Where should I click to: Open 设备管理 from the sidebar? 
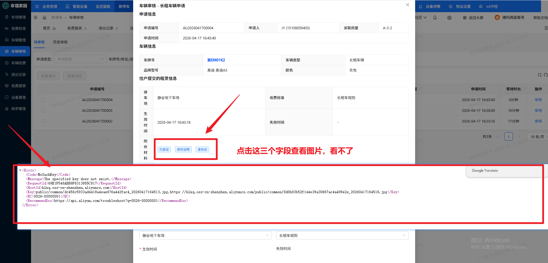point(18,97)
